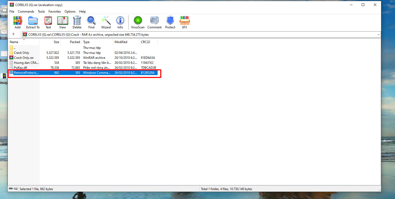
Task: Click the packed size 5.321.735
Action: pos(74,53)
